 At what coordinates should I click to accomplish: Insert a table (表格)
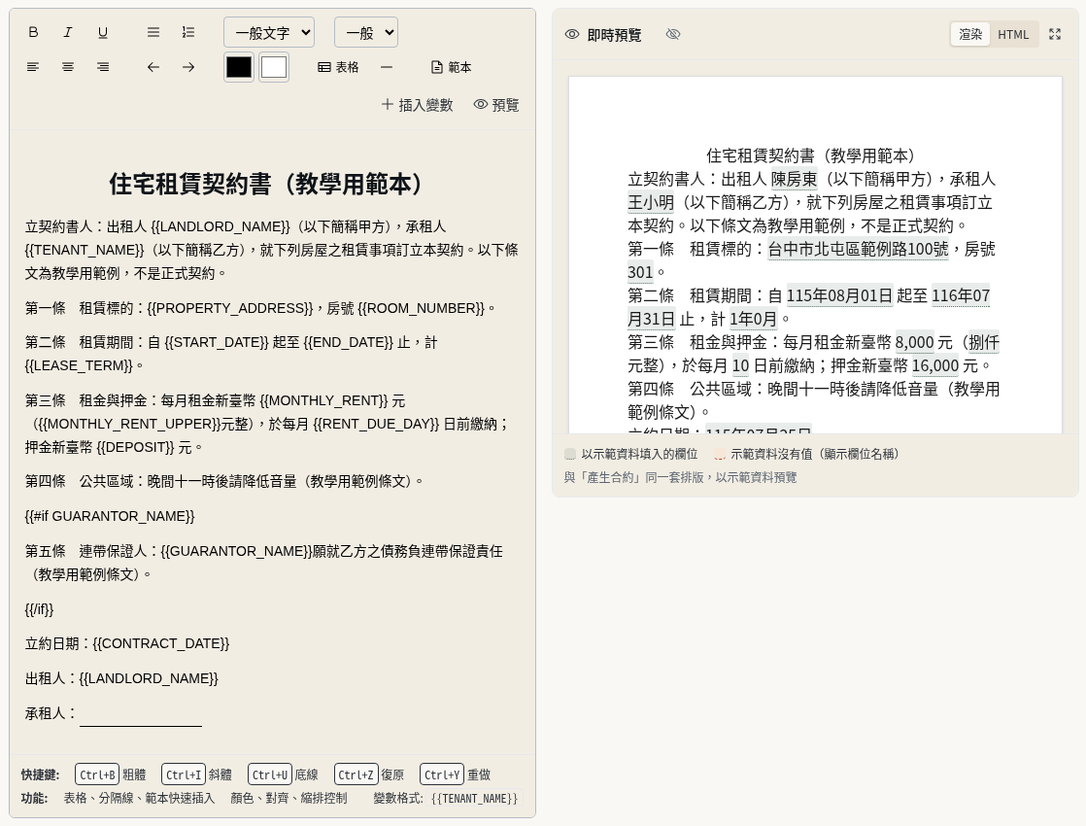tap(338, 67)
